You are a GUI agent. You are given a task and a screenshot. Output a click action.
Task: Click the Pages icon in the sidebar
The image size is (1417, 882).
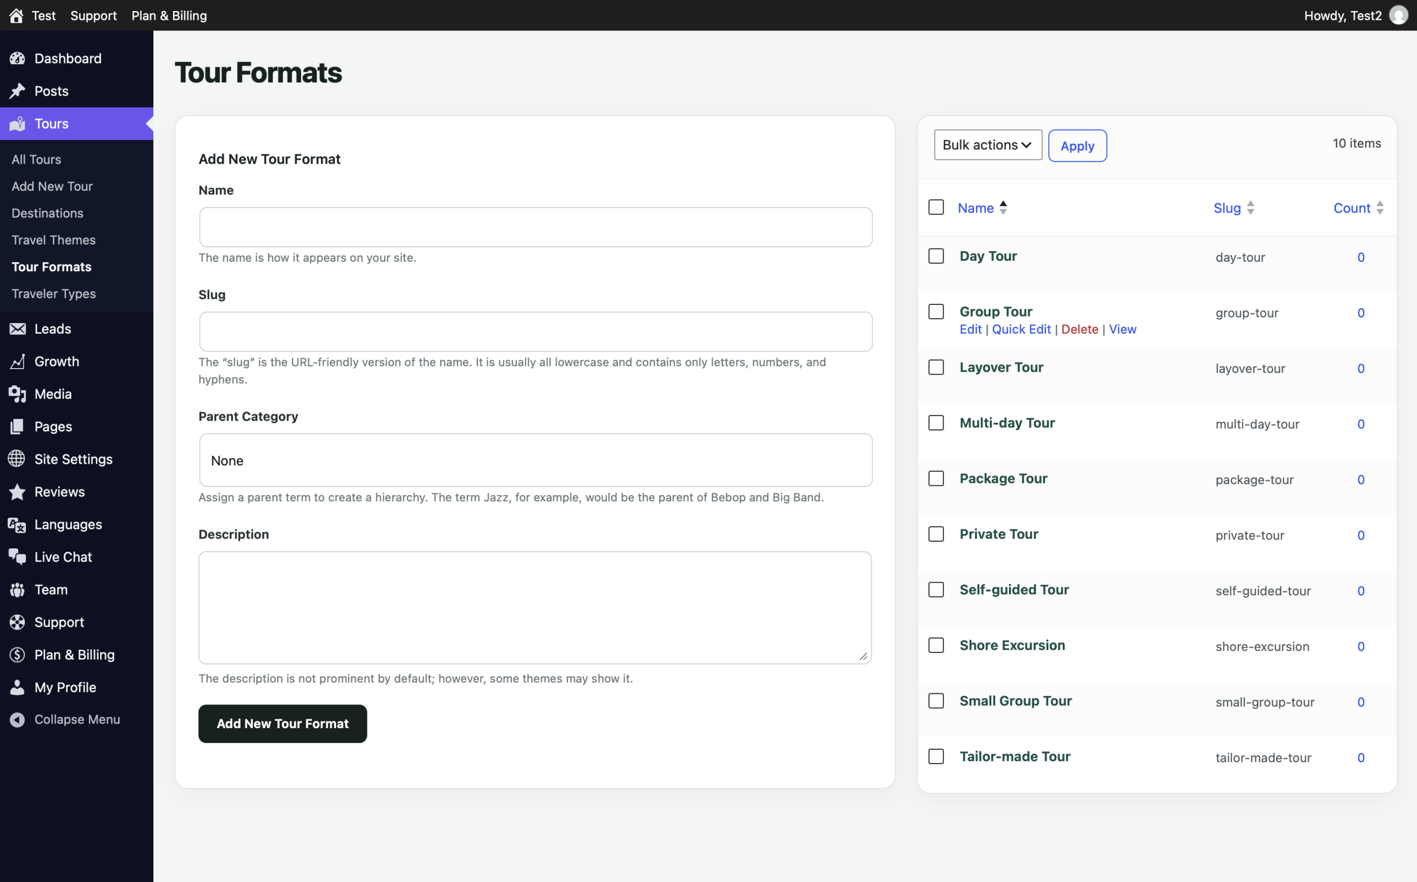coord(18,427)
